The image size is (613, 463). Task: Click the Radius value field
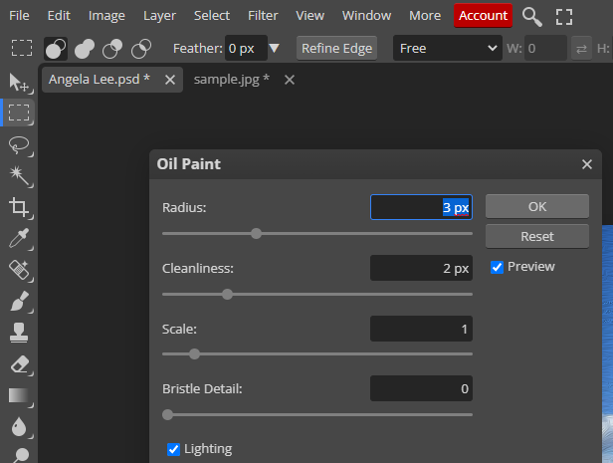pyautogui.click(x=421, y=207)
